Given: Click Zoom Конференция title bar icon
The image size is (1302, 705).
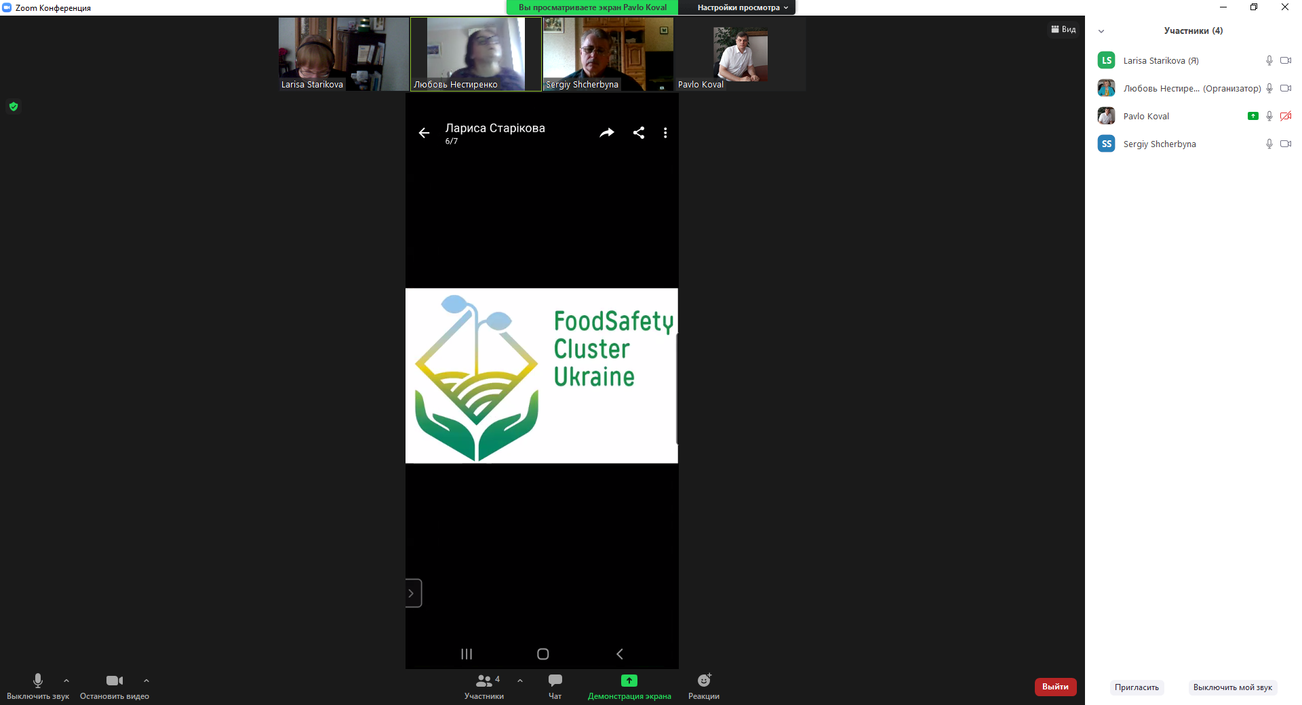Looking at the screenshot, I should [7, 7].
